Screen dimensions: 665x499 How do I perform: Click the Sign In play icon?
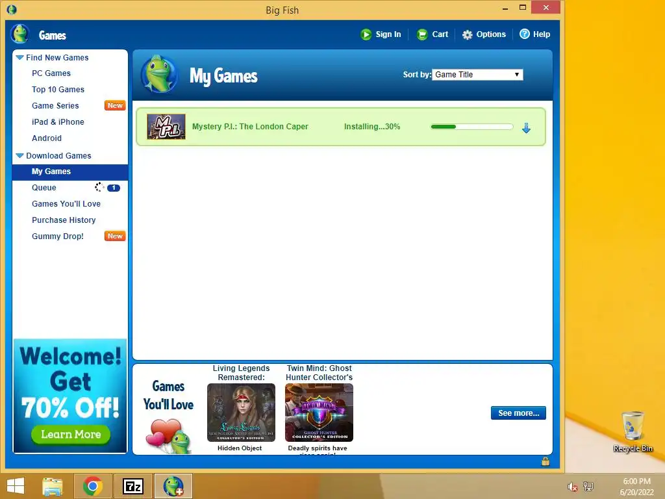tap(366, 34)
